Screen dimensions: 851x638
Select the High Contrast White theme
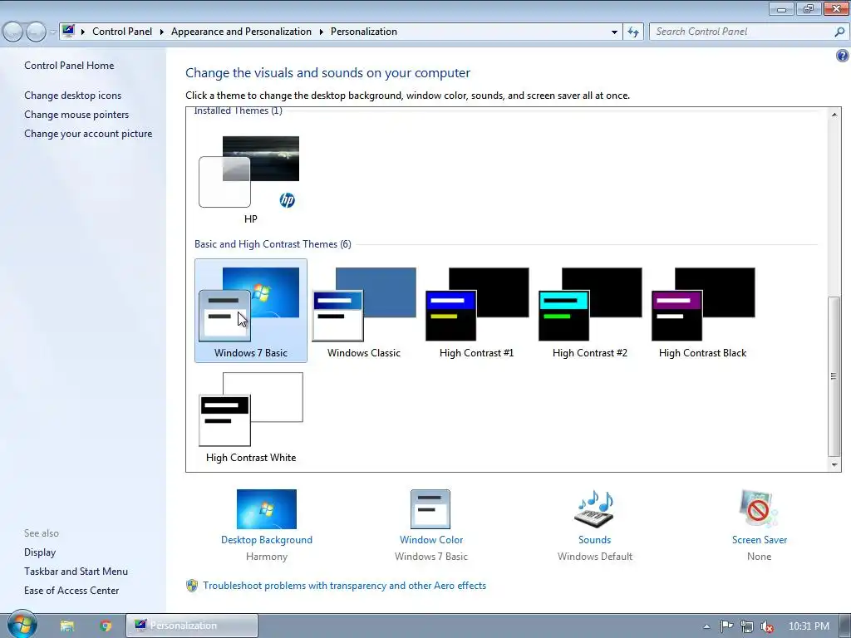point(250,415)
